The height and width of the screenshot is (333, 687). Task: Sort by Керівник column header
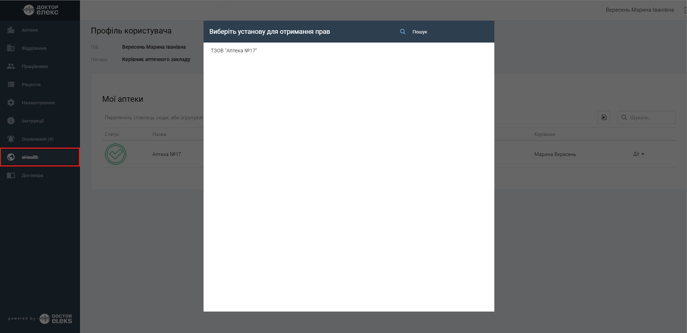pos(545,134)
